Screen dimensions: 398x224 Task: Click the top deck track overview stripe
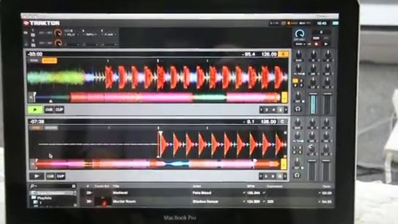click(x=157, y=97)
